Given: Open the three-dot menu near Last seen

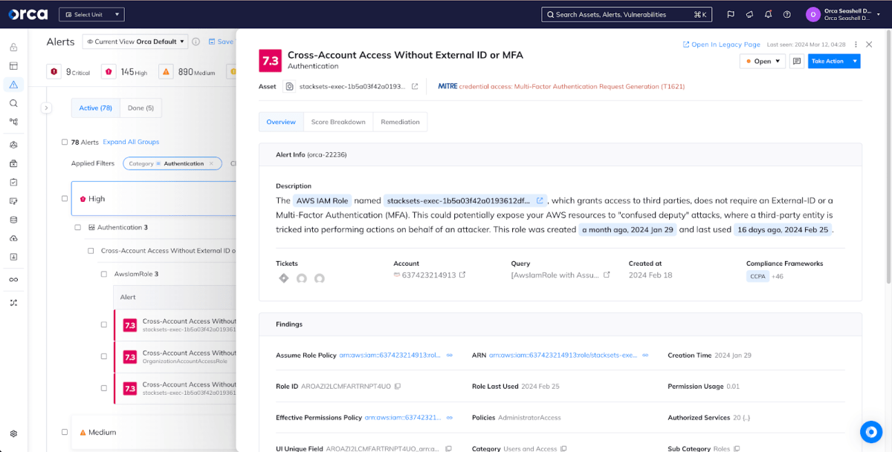Looking at the screenshot, I should [856, 45].
